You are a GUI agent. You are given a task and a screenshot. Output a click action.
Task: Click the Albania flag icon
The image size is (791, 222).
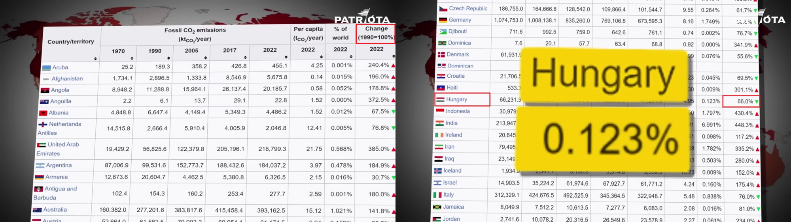[x=43, y=113]
